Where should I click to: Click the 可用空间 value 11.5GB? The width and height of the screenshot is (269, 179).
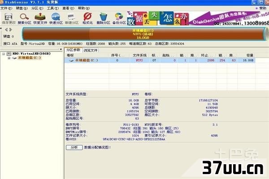[x=213, y=104]
